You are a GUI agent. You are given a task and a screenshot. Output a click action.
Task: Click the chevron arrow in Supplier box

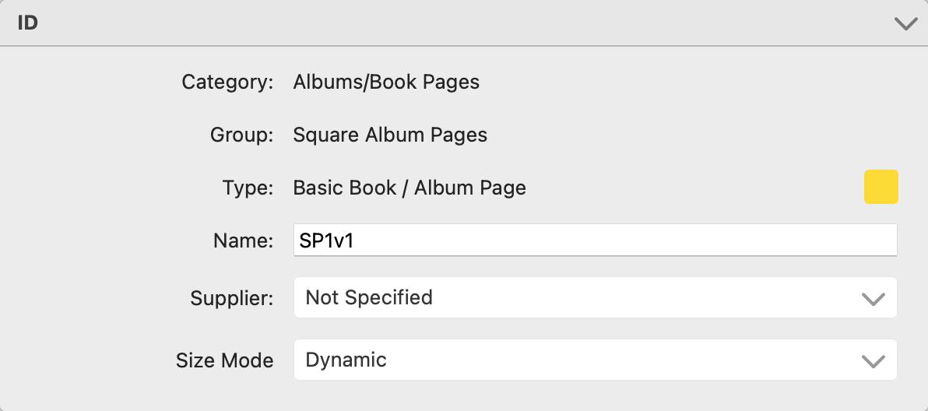(x=874, y=298)
